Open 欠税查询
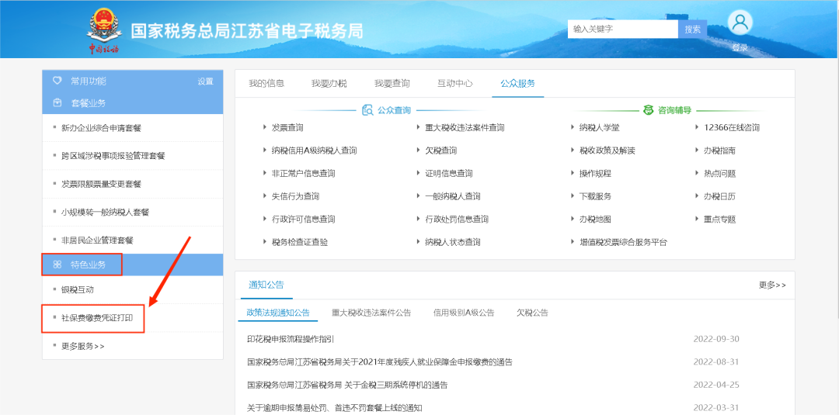Image resolution: width=839 pixels, height=415 pixels. click(441, 150)
